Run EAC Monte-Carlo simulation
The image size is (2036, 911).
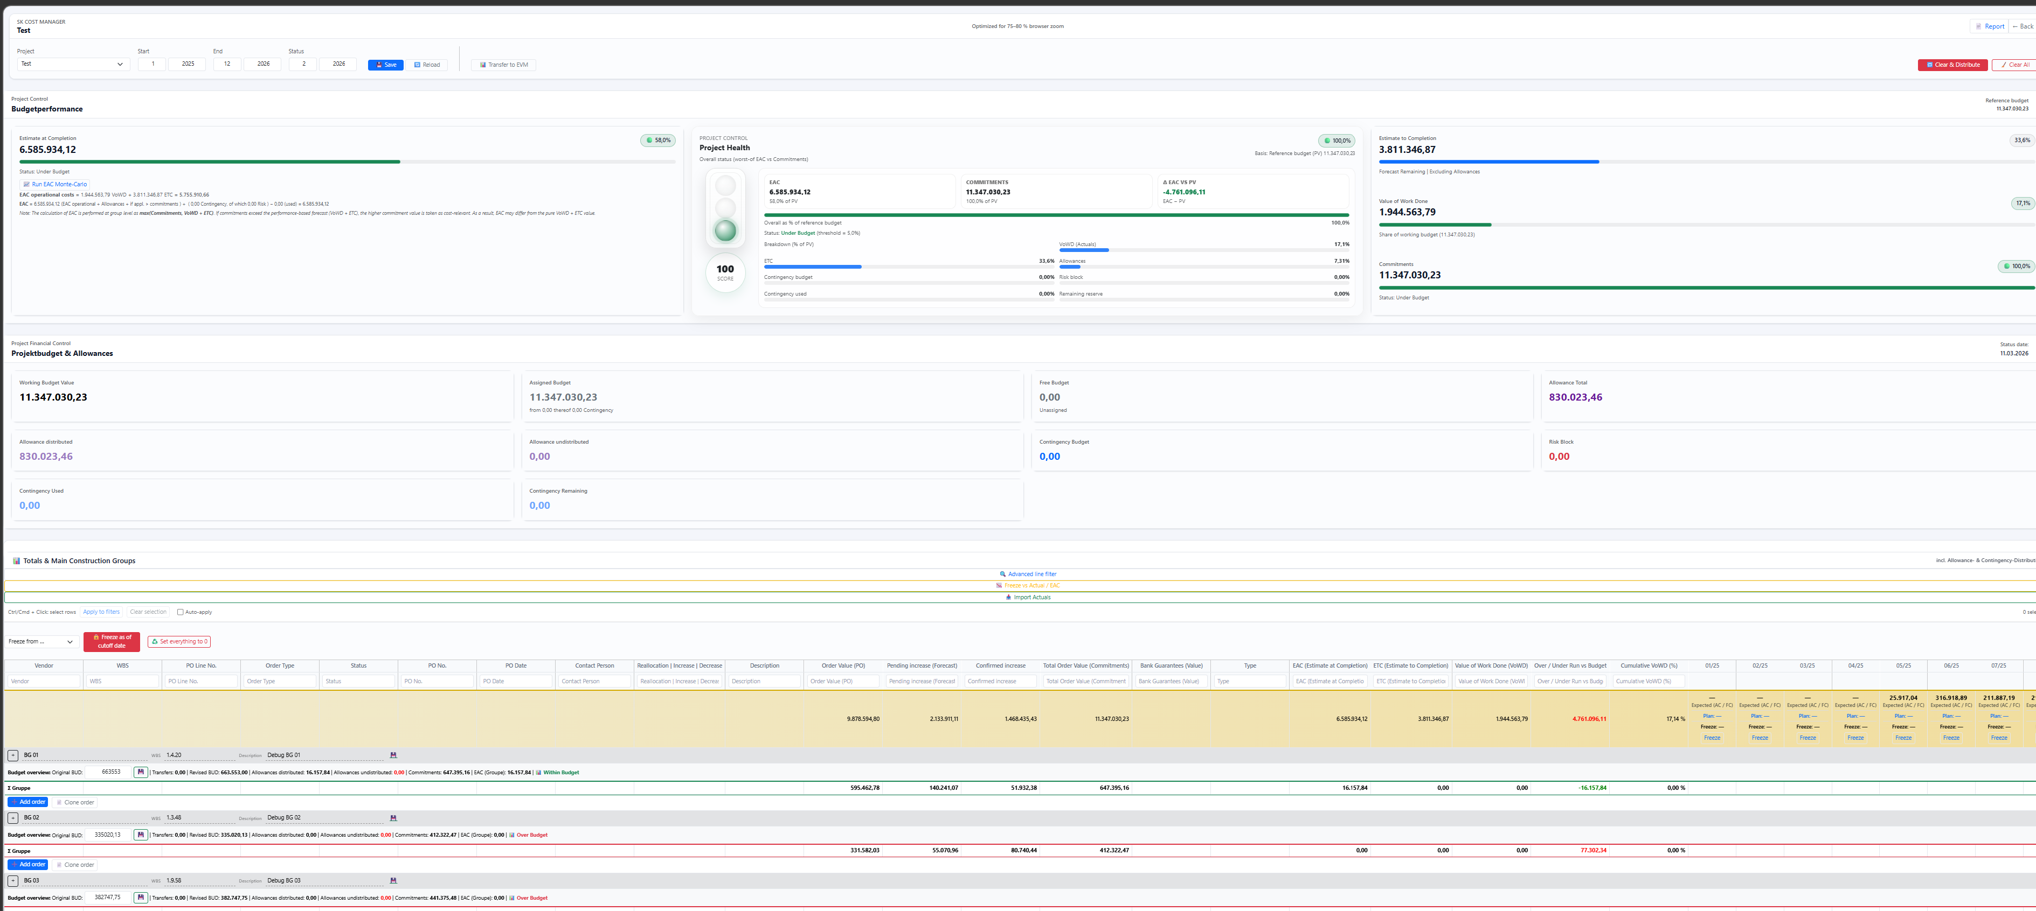click(54, 184)
